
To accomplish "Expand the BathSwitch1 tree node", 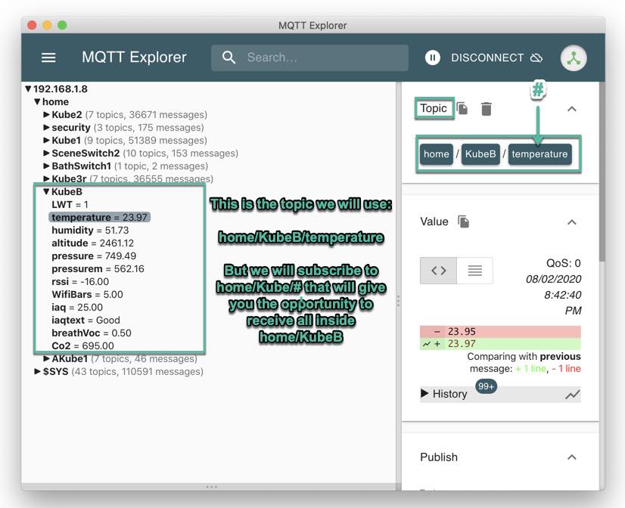I will (46, 166).
